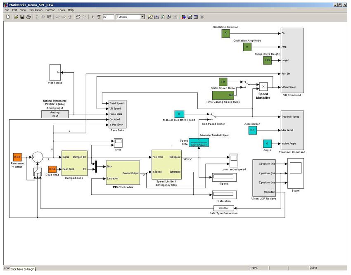
Task: Open the Simulation menu
Action: 36,10
